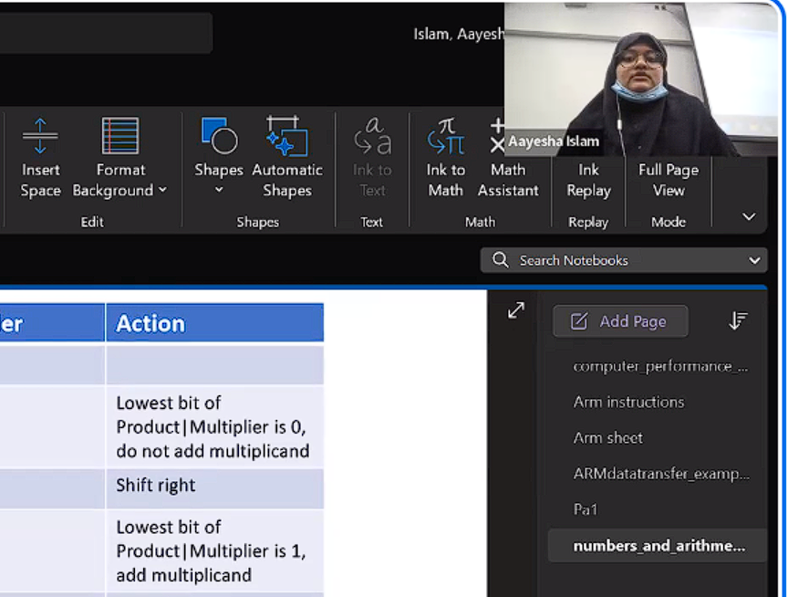Expand Format Background dropdown chevron
Viewport: 788px width, 597px height.
point(163,191)
